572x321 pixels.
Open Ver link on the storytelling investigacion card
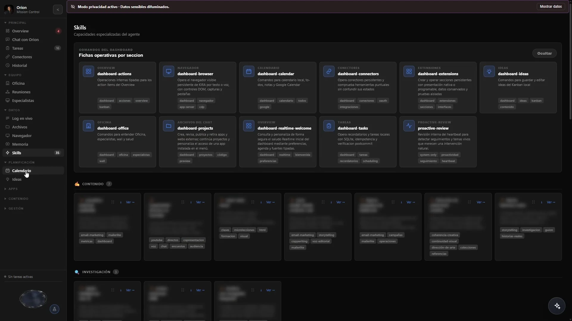[x=551, y=202]
